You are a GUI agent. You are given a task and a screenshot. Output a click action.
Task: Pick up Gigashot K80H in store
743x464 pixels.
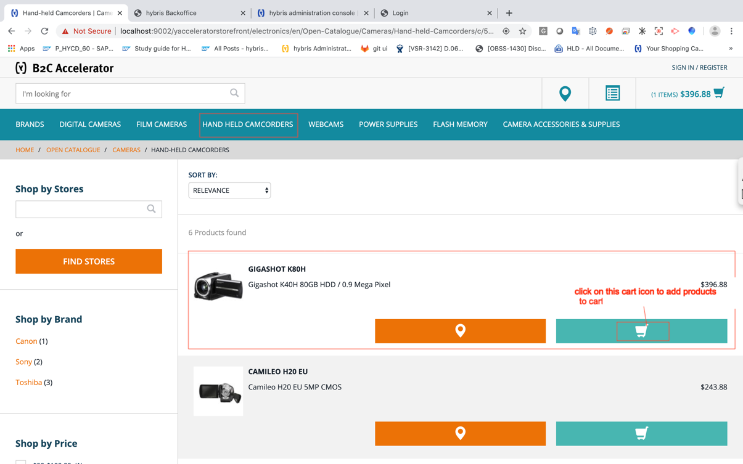pos(460,331)
